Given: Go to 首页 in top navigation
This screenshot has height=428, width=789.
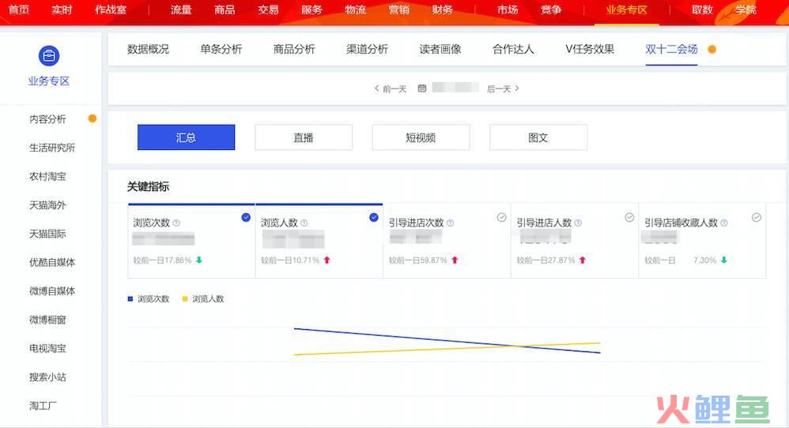Looking at the screenshot, I should [x=19, y=9].
